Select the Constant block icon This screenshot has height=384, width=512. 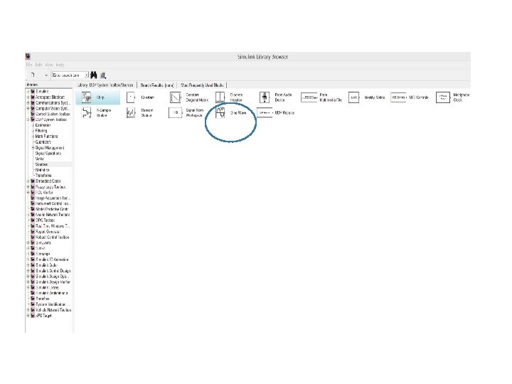coord(131,97)
